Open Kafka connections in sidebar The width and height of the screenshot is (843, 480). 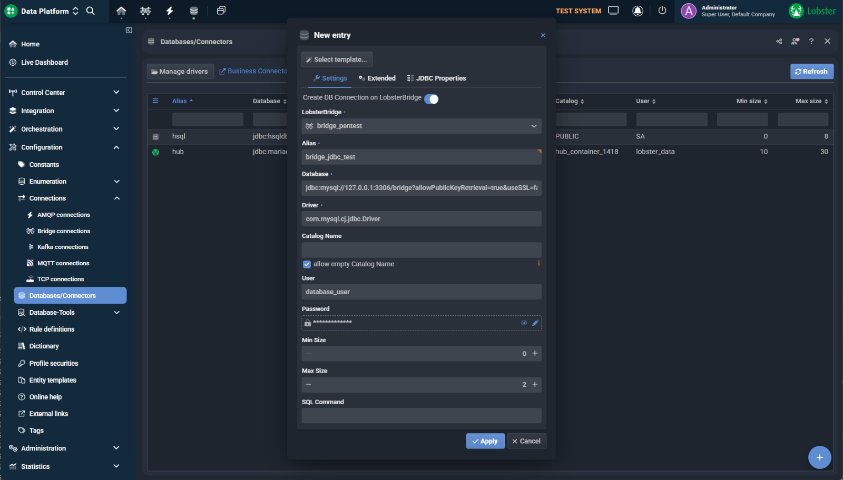point(63,247)
